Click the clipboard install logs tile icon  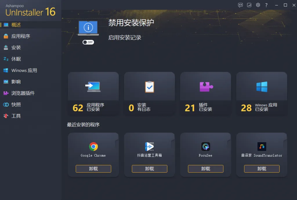[149, 87]
